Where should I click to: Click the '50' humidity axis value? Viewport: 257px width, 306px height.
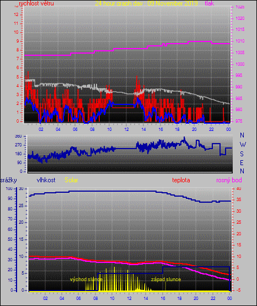click(x=10, y=240)
